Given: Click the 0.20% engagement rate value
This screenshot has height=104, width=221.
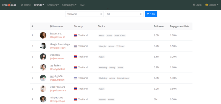Looking at the screenshot, I should coord(173,57).
